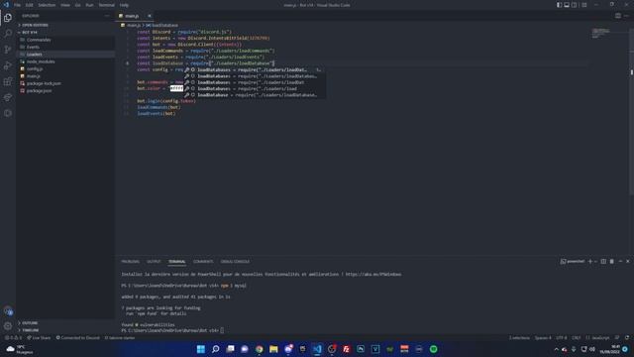Switch to the OUTPUT panel tab
Screen dimensions: 634x357
(154, 262)
